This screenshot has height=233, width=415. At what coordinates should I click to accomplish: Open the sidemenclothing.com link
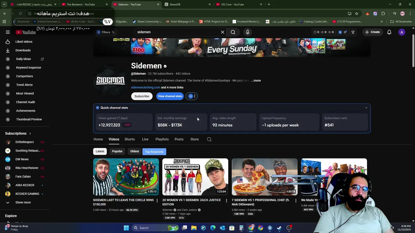pos(146,87)
